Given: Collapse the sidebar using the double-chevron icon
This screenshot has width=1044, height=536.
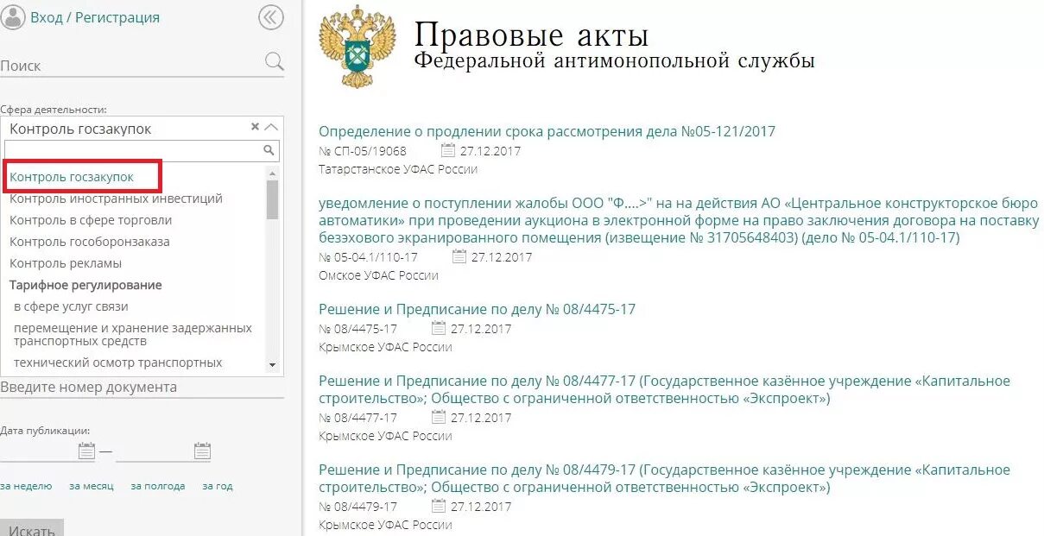Looking at the screenshot, I should point(269,16).
